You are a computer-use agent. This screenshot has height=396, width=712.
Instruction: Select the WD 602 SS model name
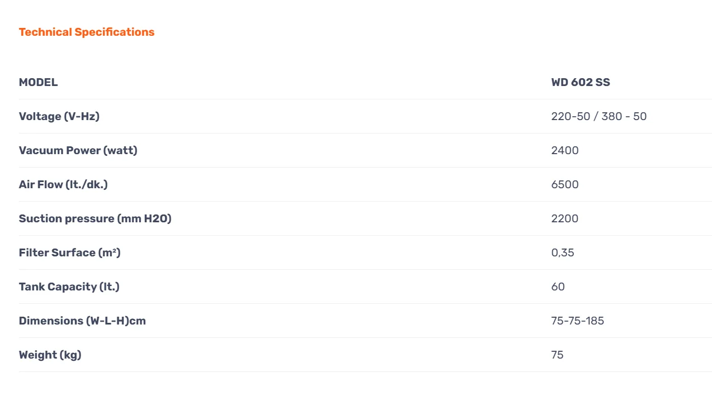(x=581, y=82)
